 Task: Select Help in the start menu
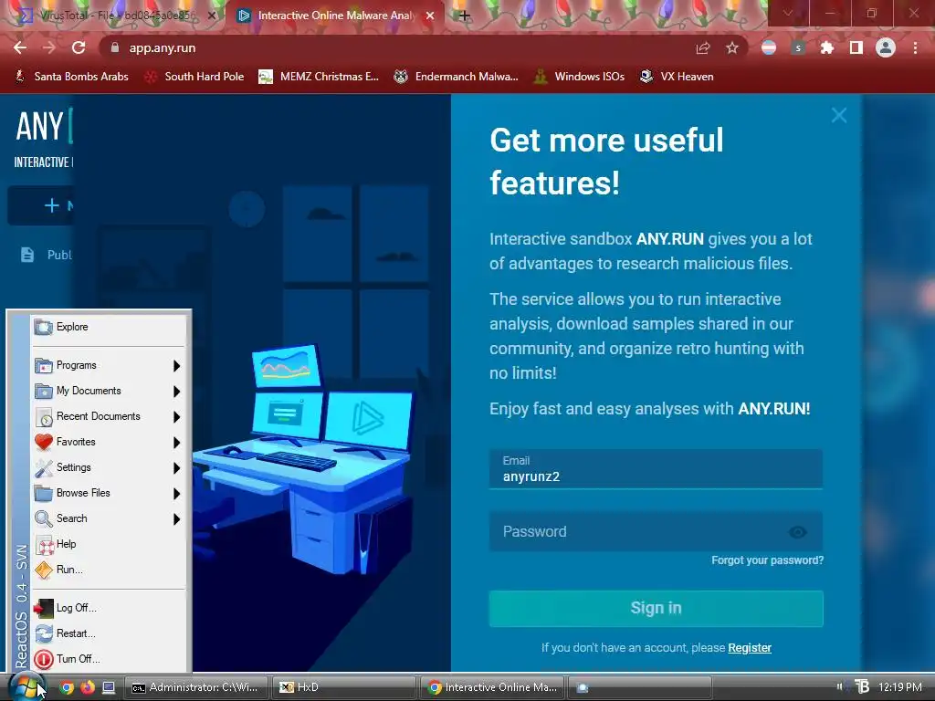click(108, 544)
